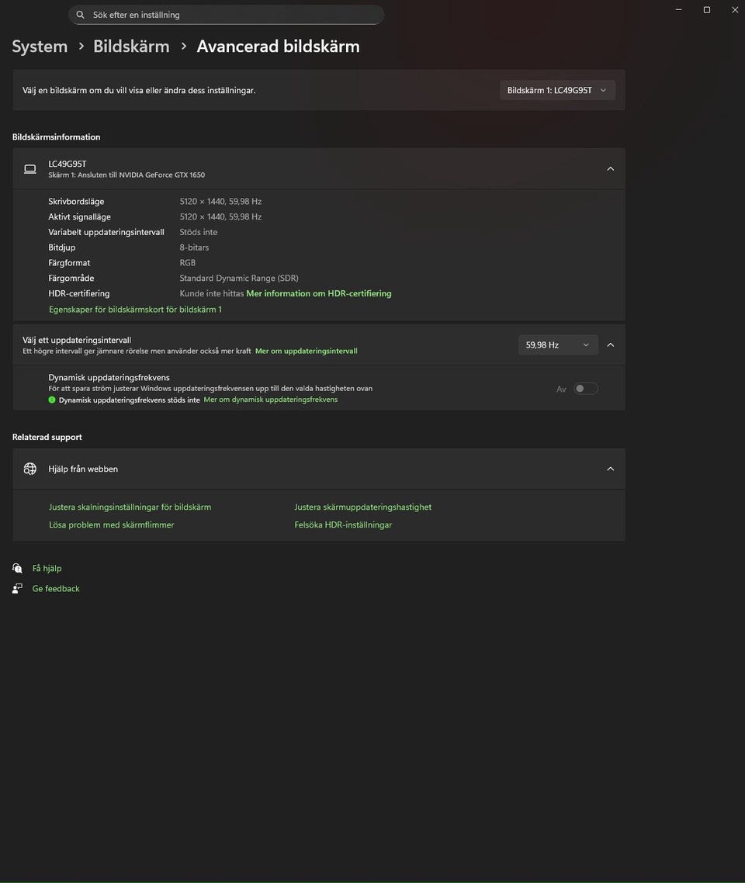The width and height of the screenshot is (745, 883).
Task: Go to System breadcrumb
Action: tap(40, 47)
